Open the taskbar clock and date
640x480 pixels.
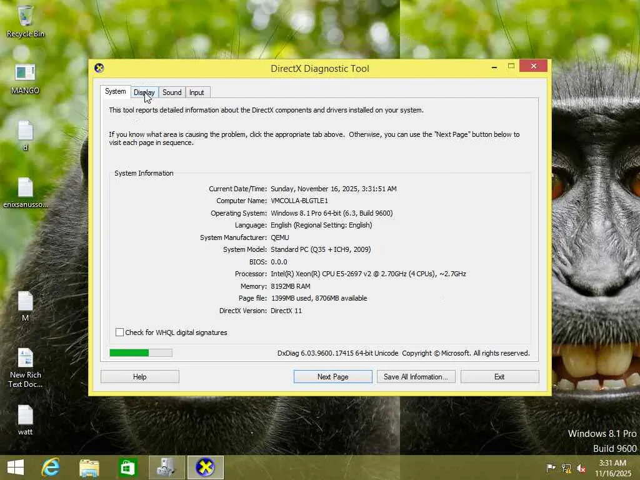point(612,467)
